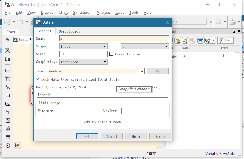Select the Default Transition junction tool

pos(8,79)
